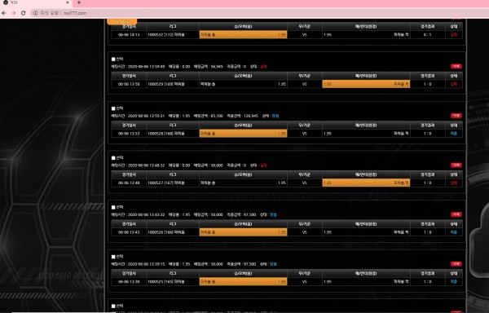Viewport: 489px width, 313px height.
Task: Click result 1 : 0 of game 1000529
Action: click(427, 84)
